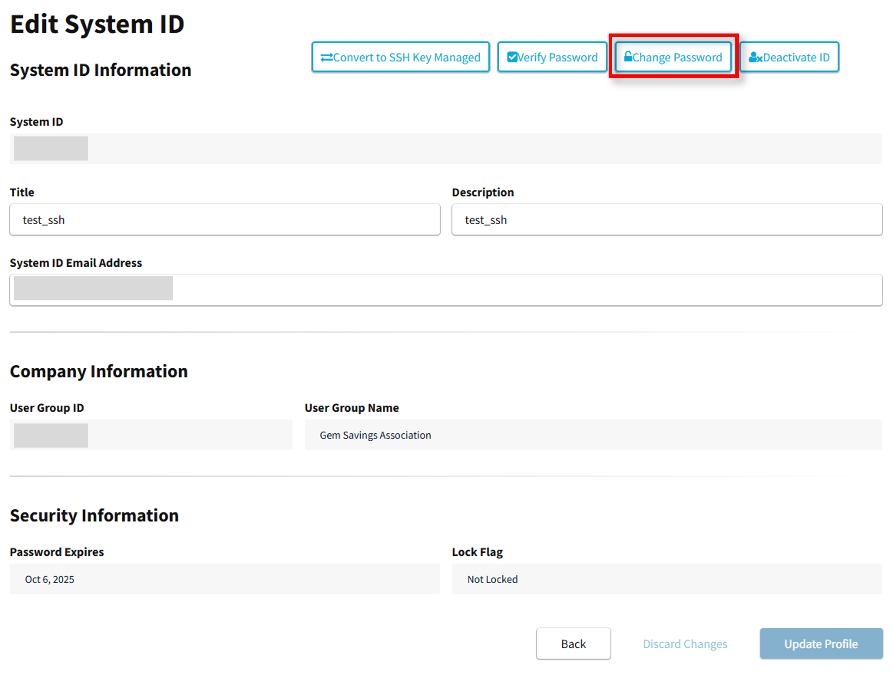This screenshot has height=681, width=893.
Task: Click the Security Information section heading
Action: (x=94, y=516)
